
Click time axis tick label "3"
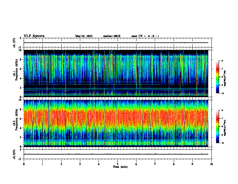(x=80, y=164)
